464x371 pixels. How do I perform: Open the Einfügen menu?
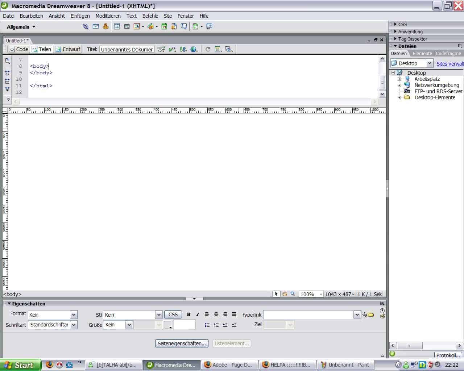point(80,16)
